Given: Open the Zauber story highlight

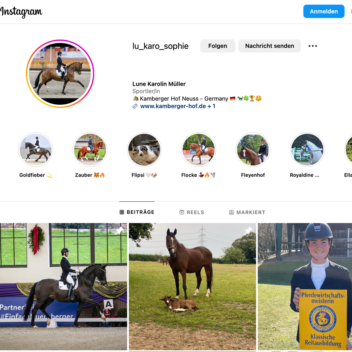Looking at the screenshot, I should tap(90, 150).
